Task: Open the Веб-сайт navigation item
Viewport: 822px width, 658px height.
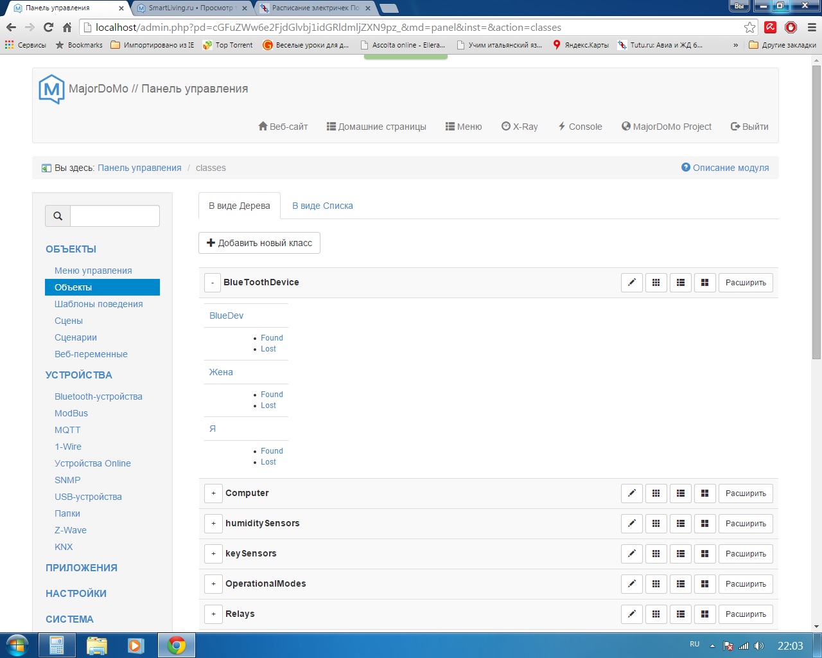Action: click(283, 127)
